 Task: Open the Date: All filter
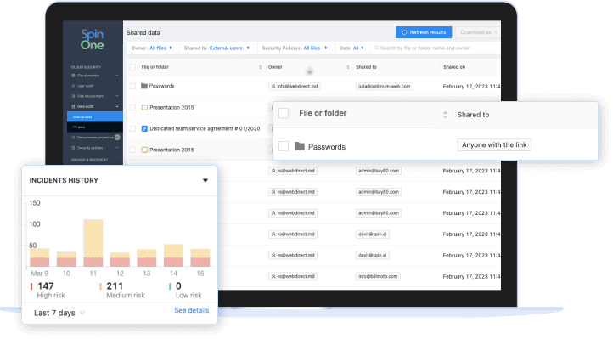[x=351, y=48]
